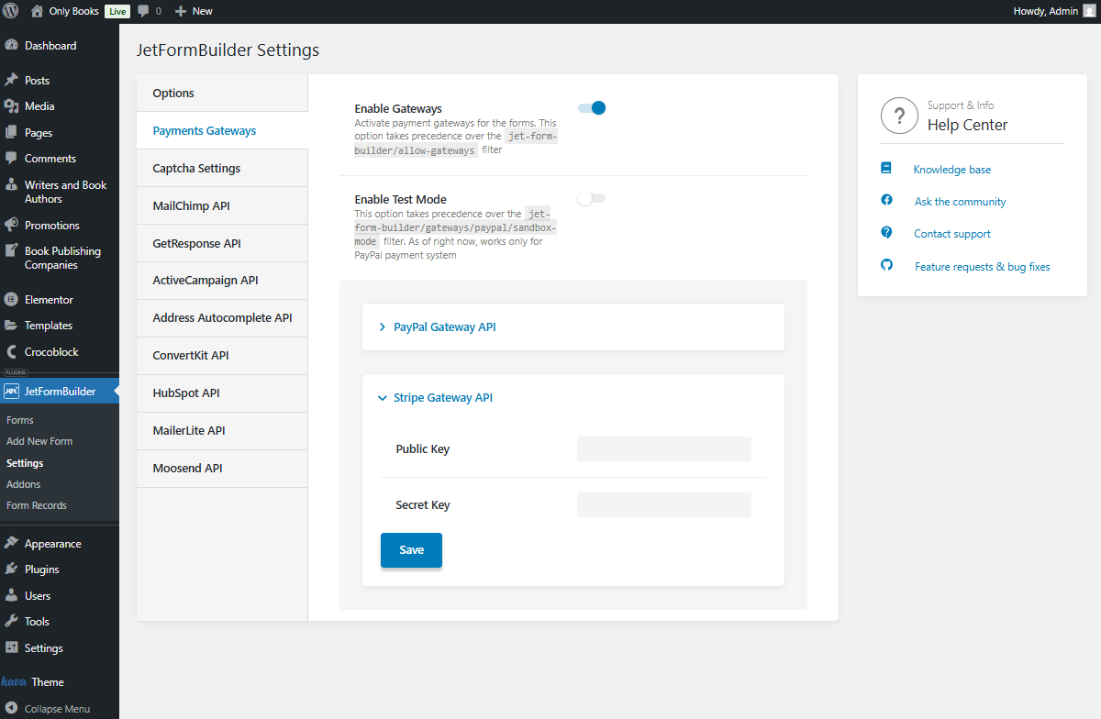Click the Save button

(410, 549)
